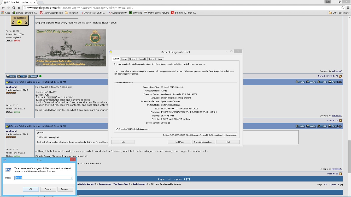The height and width of the screenshot is (197, 351).
Task: Click the up-arrow icon beside Post #: 39
Action: pos(340,174)
